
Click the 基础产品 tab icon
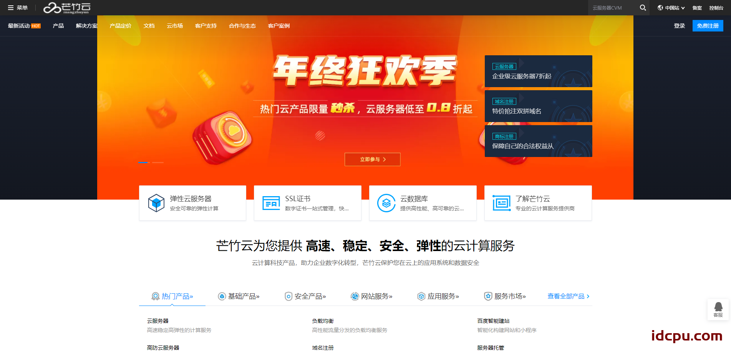222,296
